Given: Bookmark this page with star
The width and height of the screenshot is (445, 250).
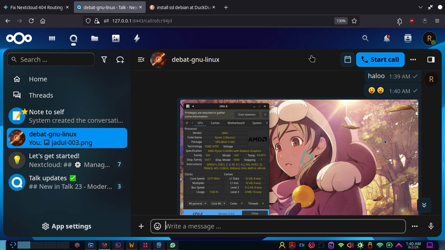Looking at the screenshot, I should [x=354, y=21].
